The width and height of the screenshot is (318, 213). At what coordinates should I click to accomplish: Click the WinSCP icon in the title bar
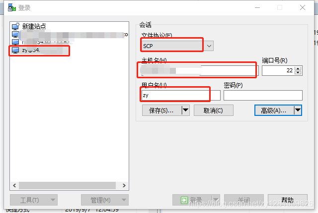pyautogui.click(x=12, y=7)
